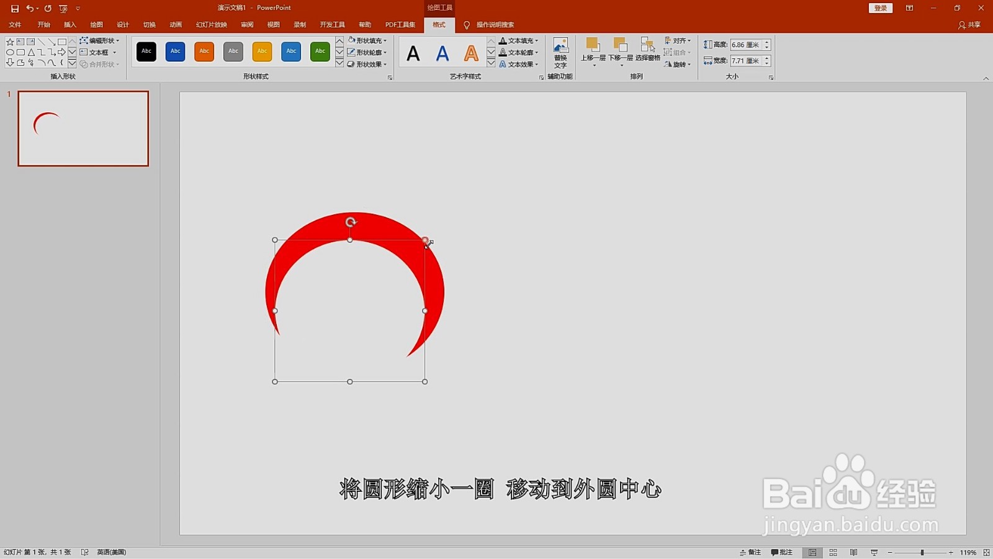Open the size dialog launcher in 大小 group
Screen dimensions: 993x559
[x=771, y=78]
